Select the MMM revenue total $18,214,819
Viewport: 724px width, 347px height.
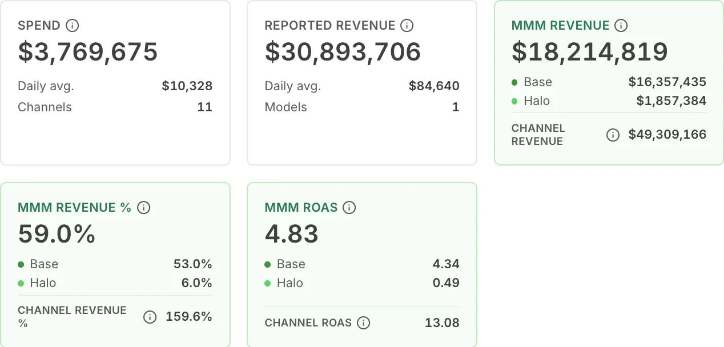590,52
